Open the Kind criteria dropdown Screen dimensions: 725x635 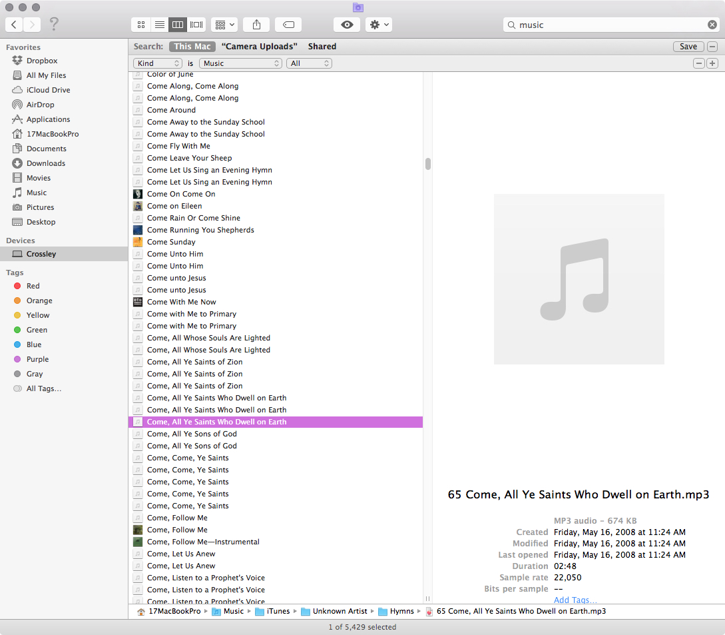point(157,63)
